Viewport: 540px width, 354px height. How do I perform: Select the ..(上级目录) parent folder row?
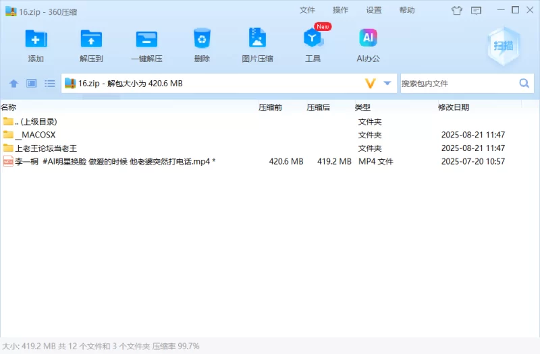pos(270,121)
